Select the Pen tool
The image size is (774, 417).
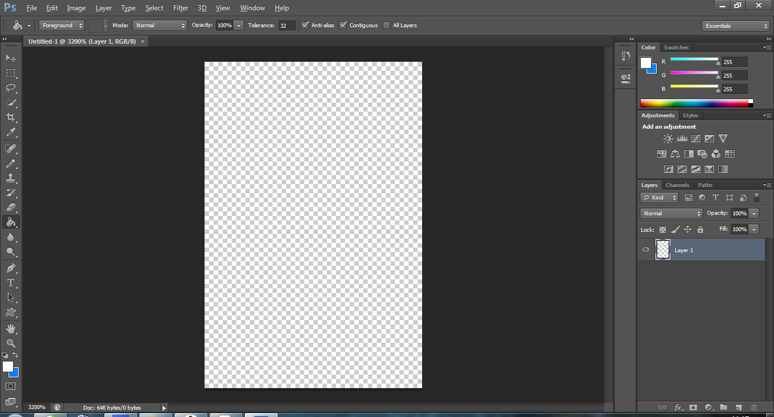11,267
